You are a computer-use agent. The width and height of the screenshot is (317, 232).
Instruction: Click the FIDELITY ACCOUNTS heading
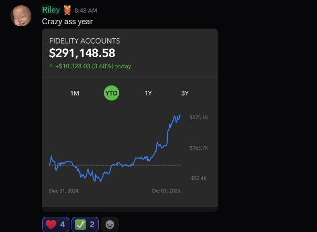click(x=85, y=41)
